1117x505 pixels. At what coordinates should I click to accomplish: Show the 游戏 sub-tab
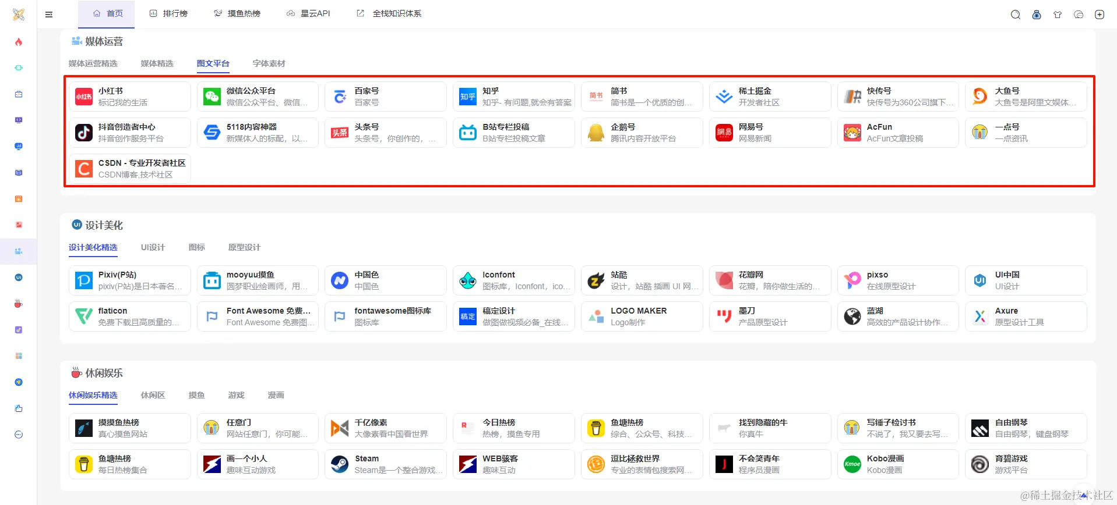point(237,395)
